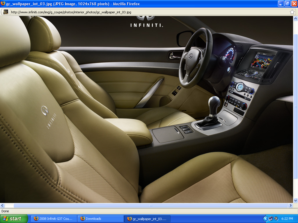The width and height of the screenshot is (298, 223).
Task: Click the site favicon in the address bar
Action: [x=6, y=12]
